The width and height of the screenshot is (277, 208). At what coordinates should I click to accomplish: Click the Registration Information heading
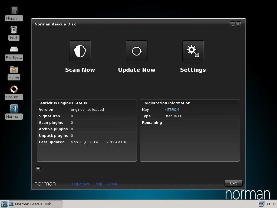click(167, 103)
